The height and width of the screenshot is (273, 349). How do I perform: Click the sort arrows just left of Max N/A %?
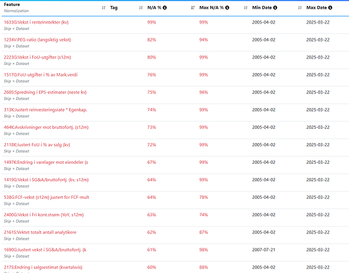coord(193,8)
